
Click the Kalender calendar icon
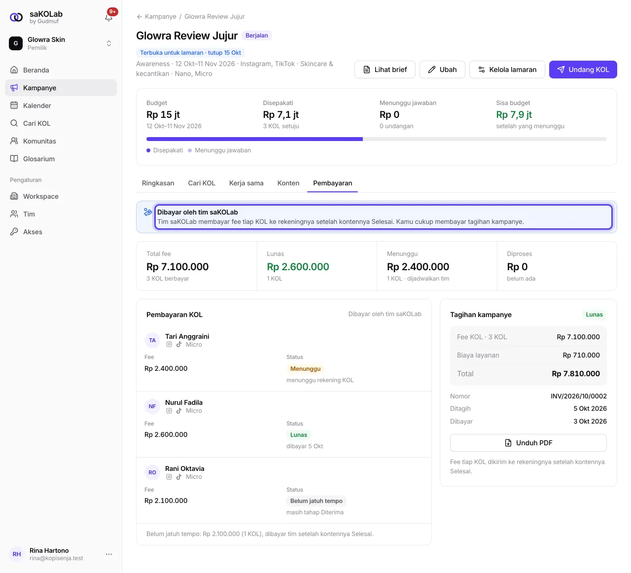pyautogui.click(x=14, y=106)
